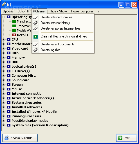Open the Options menu
Image resolution: width=139 pixels, height=144 pixels.
tap(8, 11)
